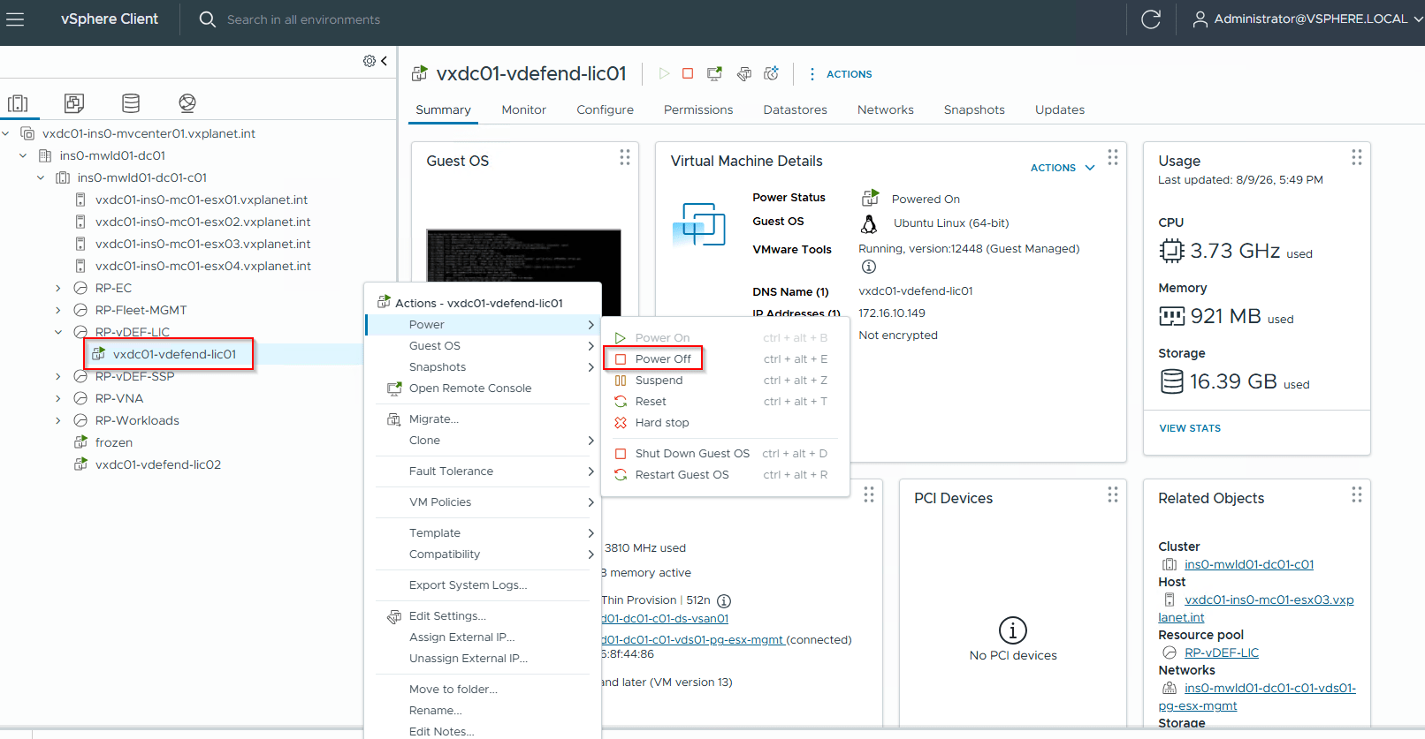Go to the Datastores tab

click(796, 109)
